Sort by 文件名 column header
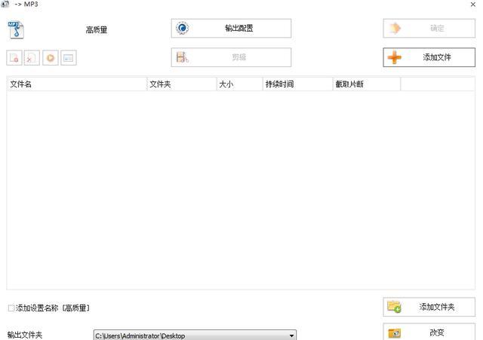 pyautogui.click(x=75, y=84)
